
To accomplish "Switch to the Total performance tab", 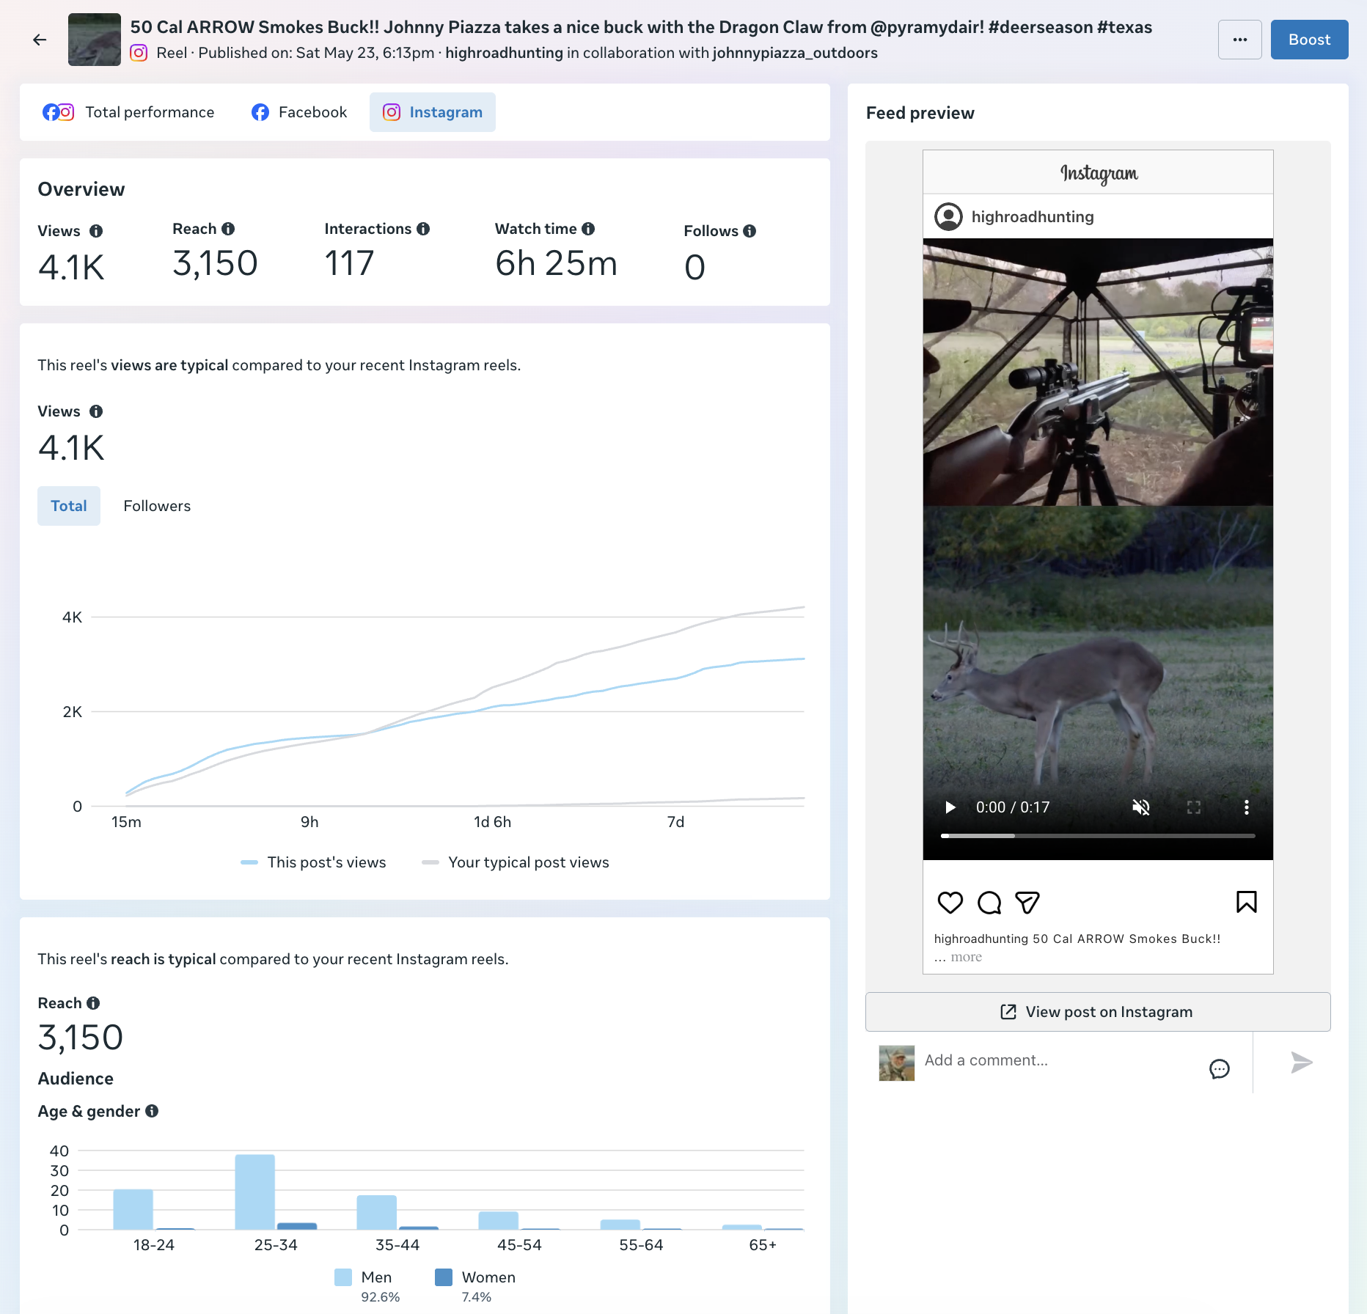I will click(128, 112).
